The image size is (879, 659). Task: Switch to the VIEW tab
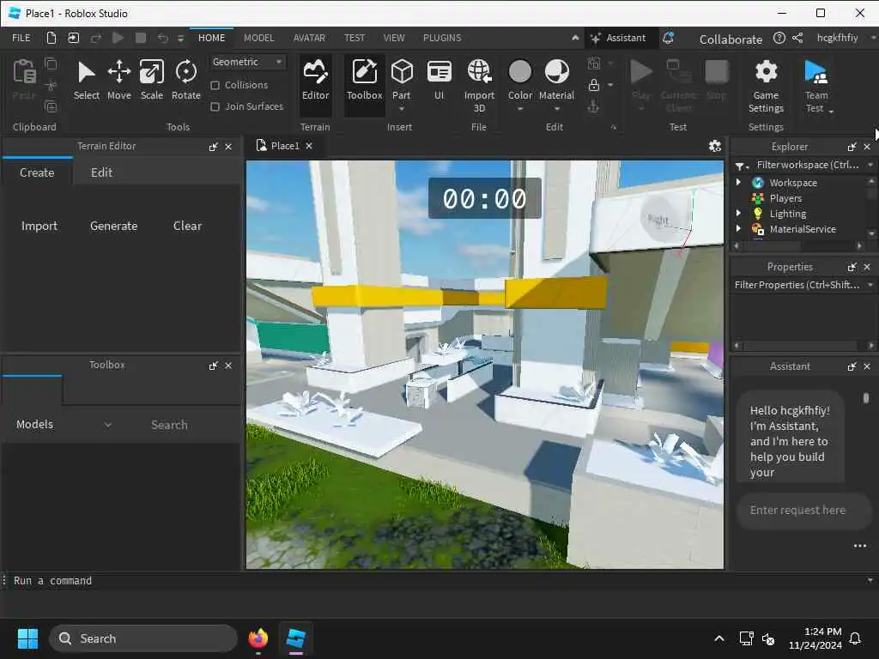click(394, 38)
